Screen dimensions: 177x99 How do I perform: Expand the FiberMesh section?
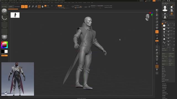tap(164, 92)
